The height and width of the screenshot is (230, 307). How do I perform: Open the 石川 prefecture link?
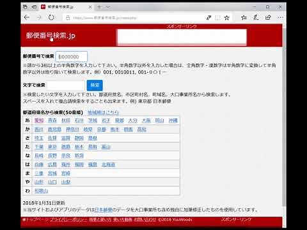click(79, 121)
